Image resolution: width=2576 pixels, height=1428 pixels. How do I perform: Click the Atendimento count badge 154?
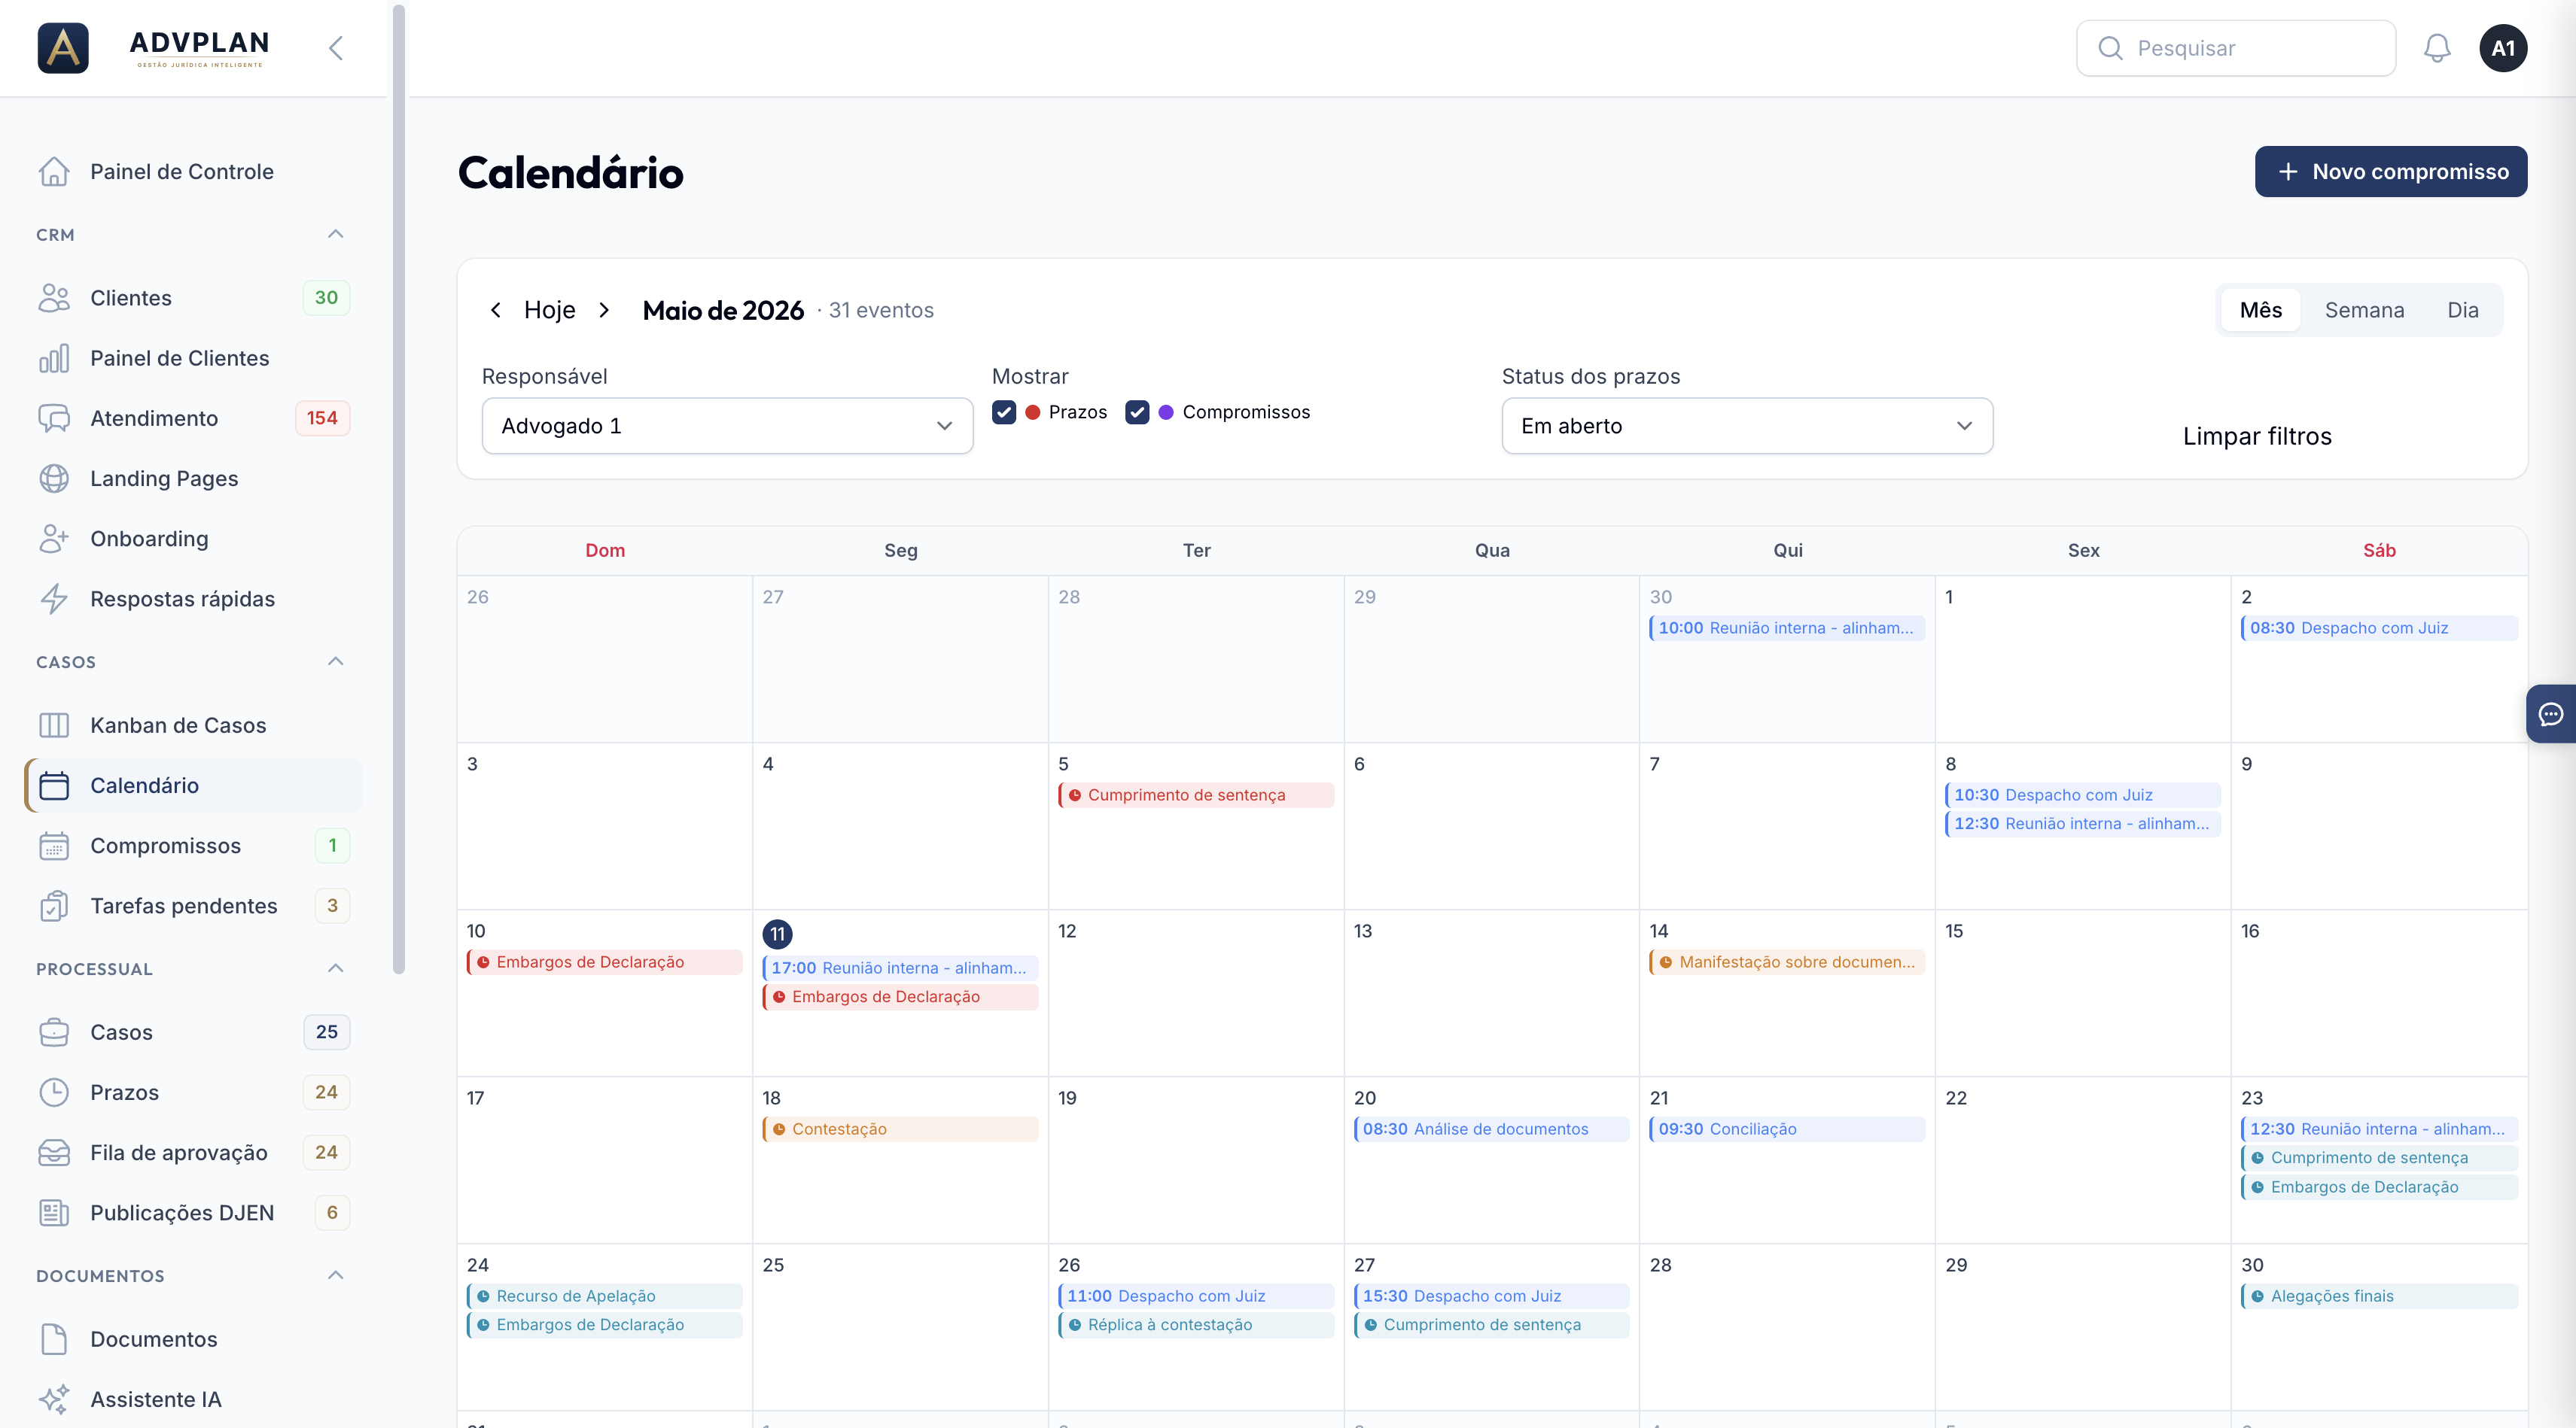[x=322, y=418]
